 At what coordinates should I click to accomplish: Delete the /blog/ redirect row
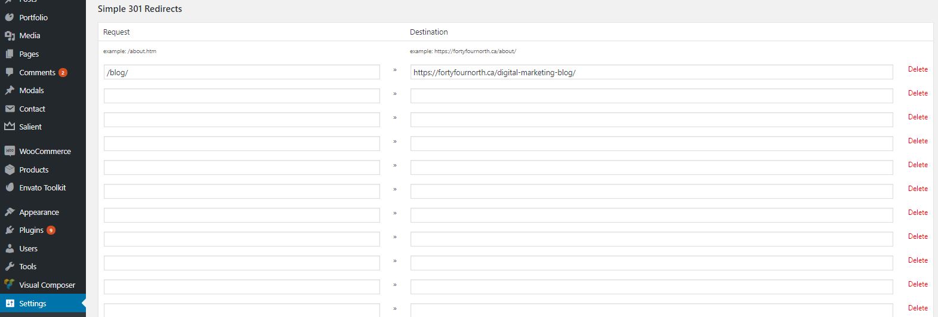(918, 69)
